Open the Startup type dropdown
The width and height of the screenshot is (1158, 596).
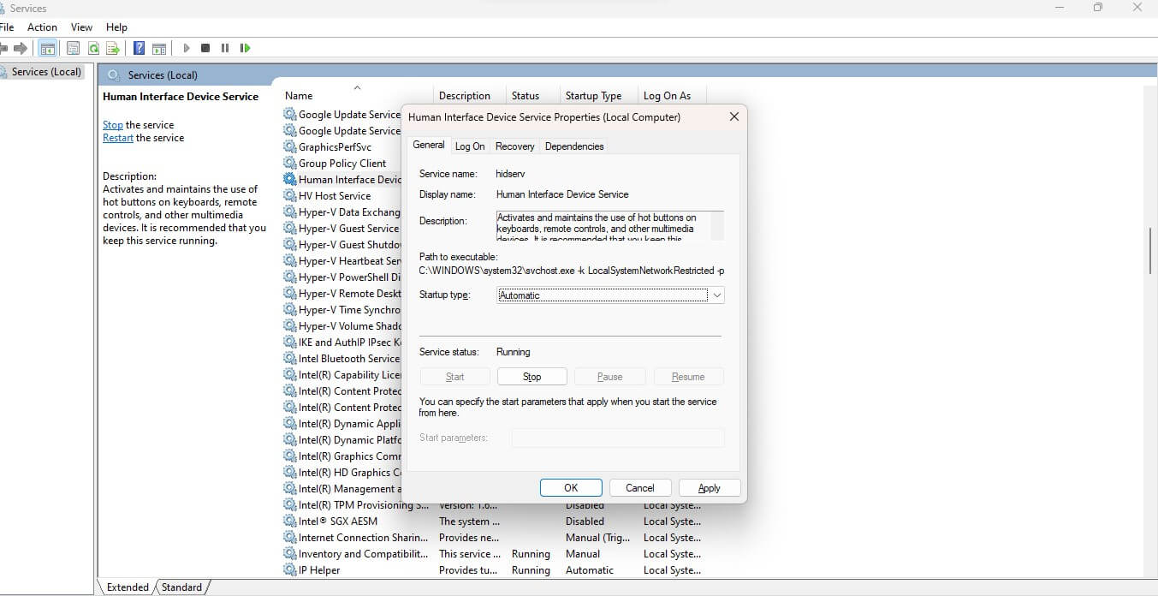point(717,295)
